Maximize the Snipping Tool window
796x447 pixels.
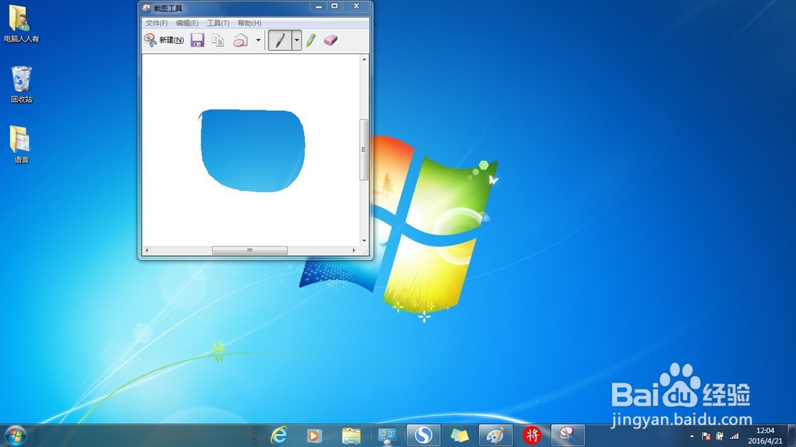tap(334, 6)
